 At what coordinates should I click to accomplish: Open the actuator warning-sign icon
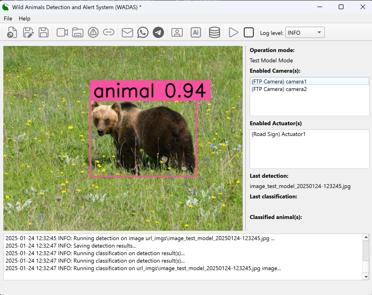tap(93, 33)
